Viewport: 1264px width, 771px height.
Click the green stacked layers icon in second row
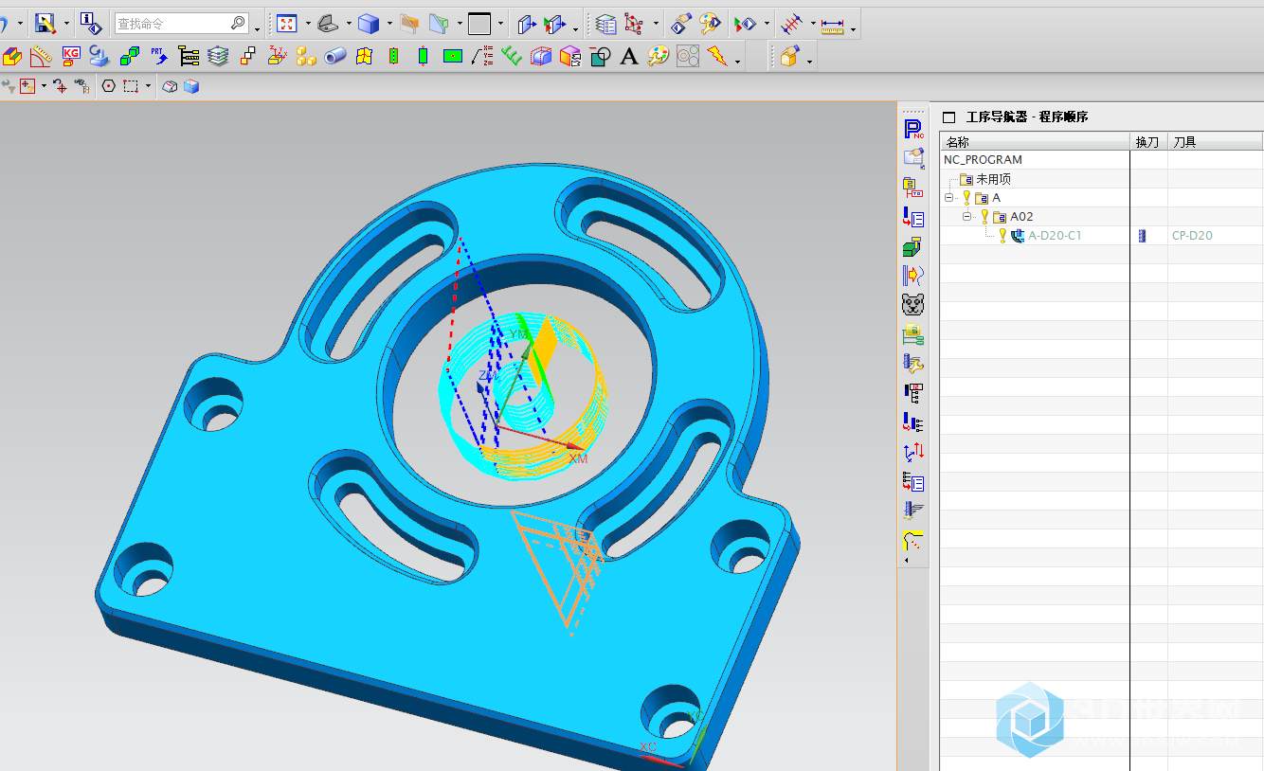pyautogui.click(x=218, y=57)
